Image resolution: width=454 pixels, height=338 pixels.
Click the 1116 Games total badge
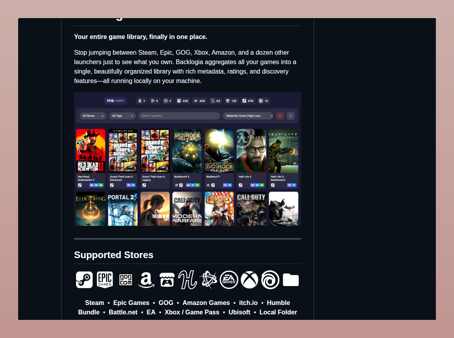(x=115, y=101)
